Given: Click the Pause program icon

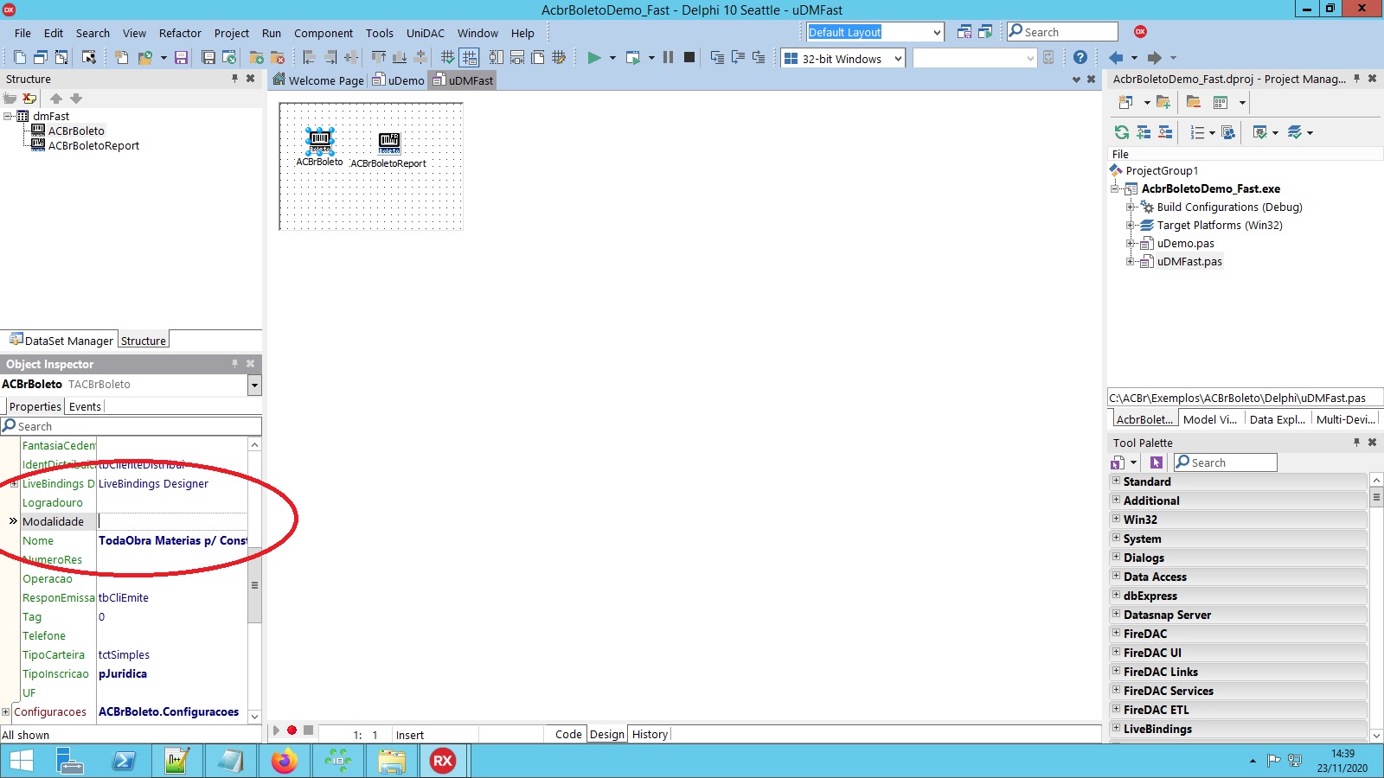Looking at the screenshot, I should click(668, 58).
